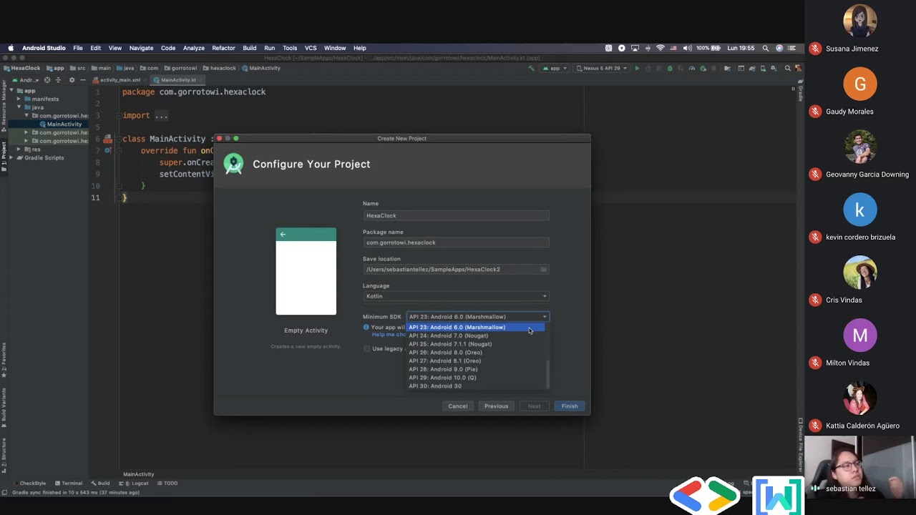916x515 pixels.
Task: Open the Terminal tool window
Action: (x=69, y=484)
